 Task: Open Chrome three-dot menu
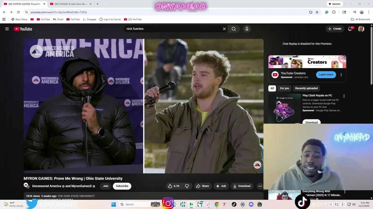tap(368, 12)
